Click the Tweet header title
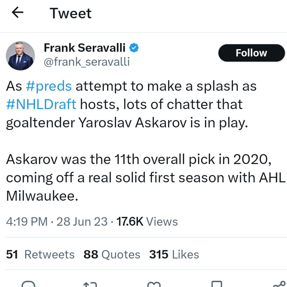287x287 pixels. 70,13
